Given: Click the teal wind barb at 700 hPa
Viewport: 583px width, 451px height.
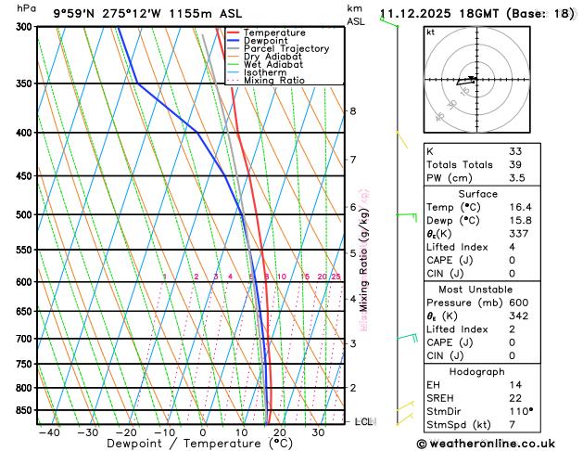Looking at the screenshot, I should tap(407, 337).
